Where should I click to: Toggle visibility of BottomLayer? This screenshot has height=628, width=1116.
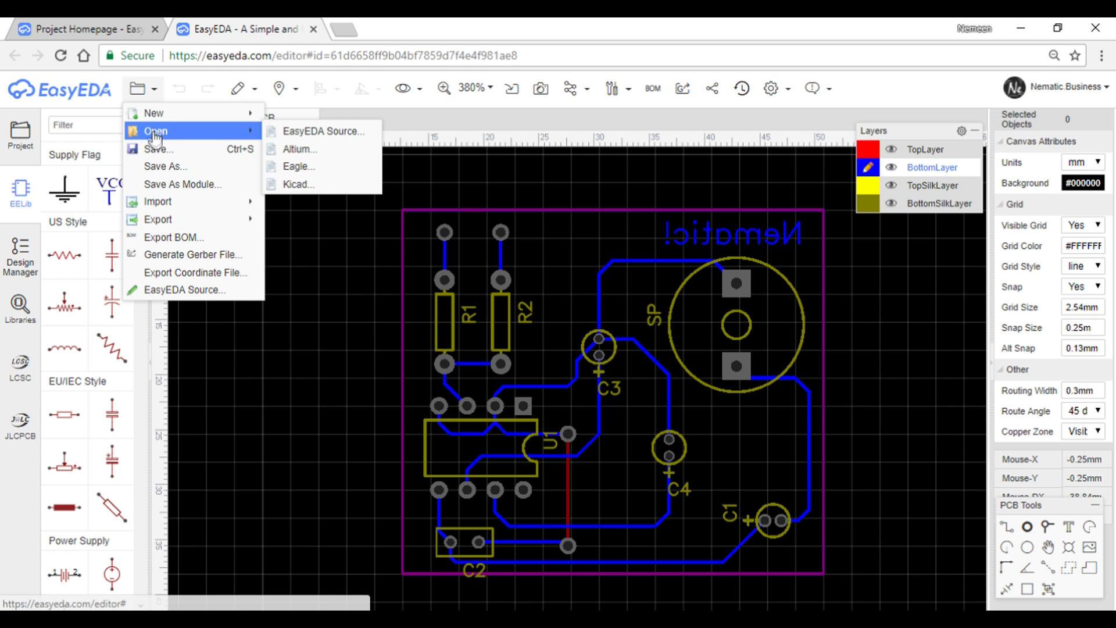(x=890, y=167)
